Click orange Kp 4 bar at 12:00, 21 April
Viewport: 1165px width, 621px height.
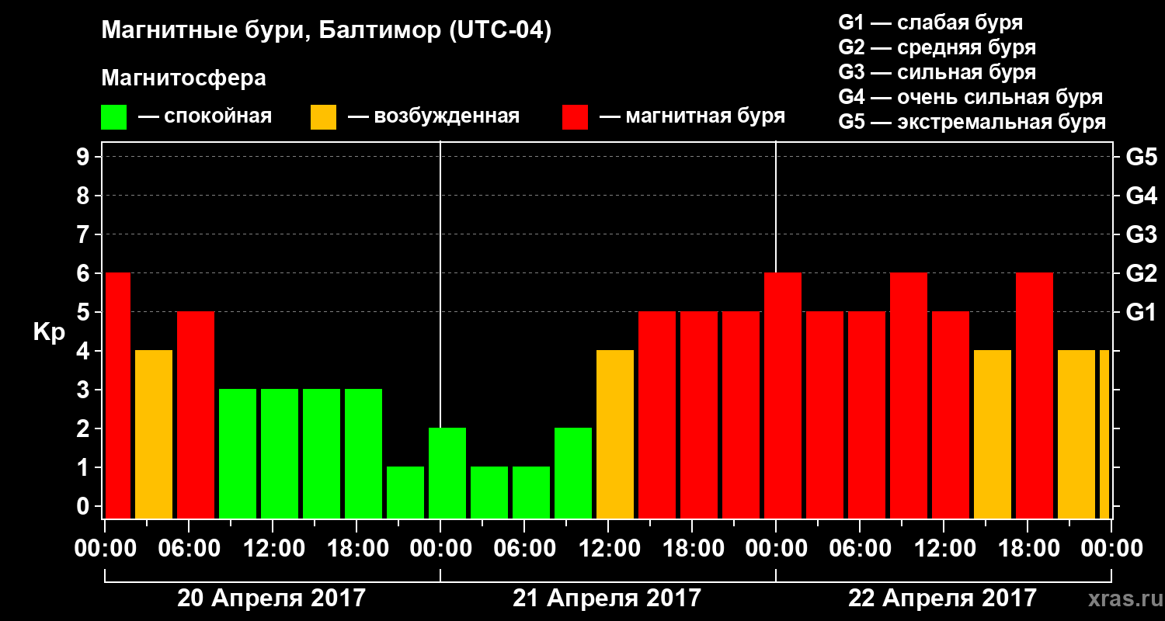(x=615, y=435)
